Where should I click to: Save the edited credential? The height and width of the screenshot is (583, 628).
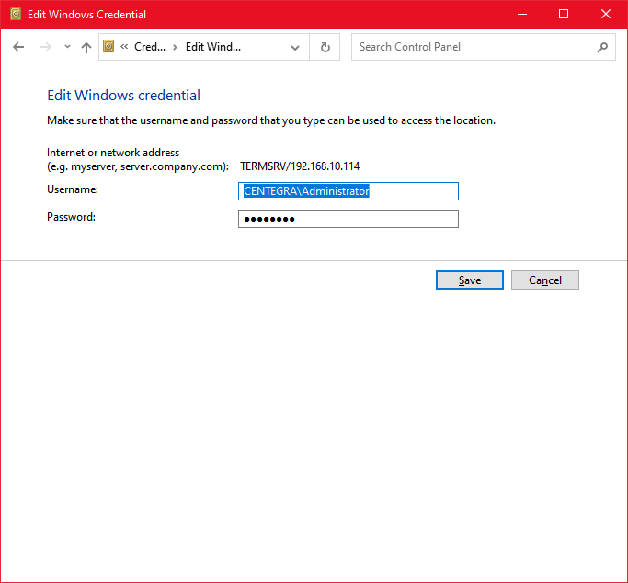469,280
